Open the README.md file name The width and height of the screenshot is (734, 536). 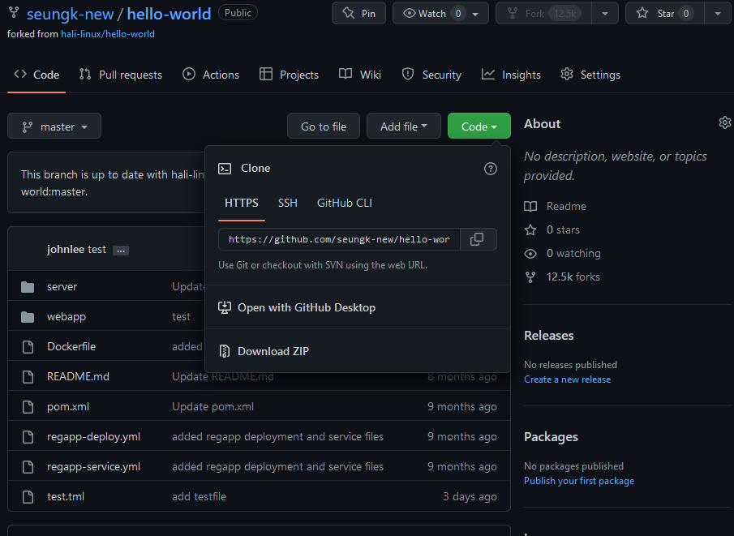click(x=78, y=377)
